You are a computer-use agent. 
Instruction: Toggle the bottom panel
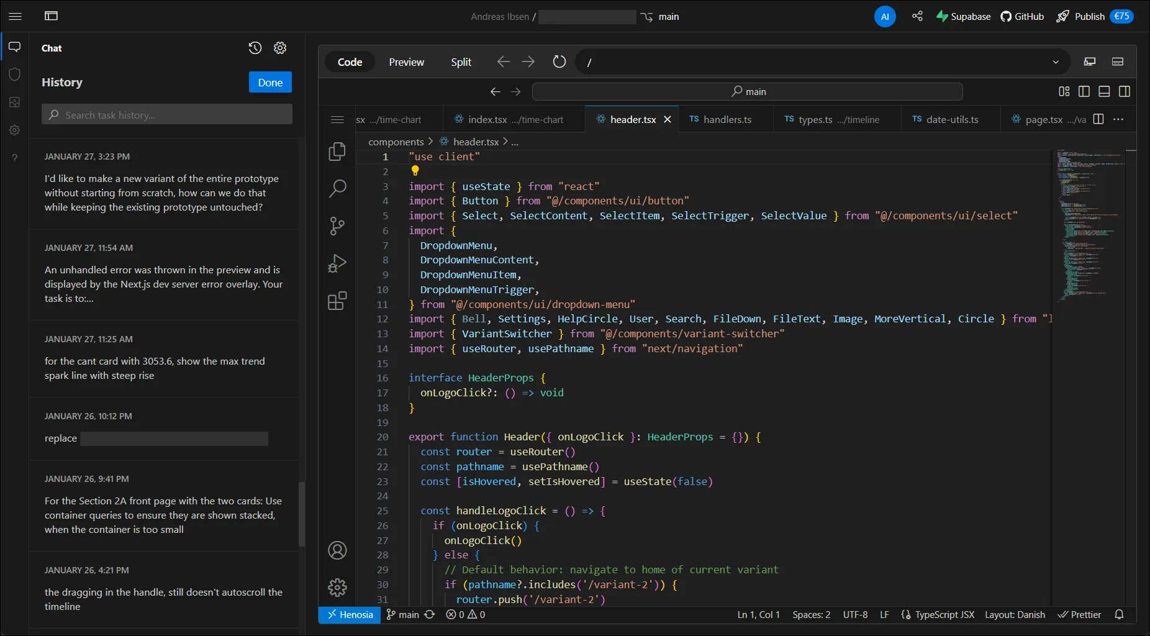1104,91
